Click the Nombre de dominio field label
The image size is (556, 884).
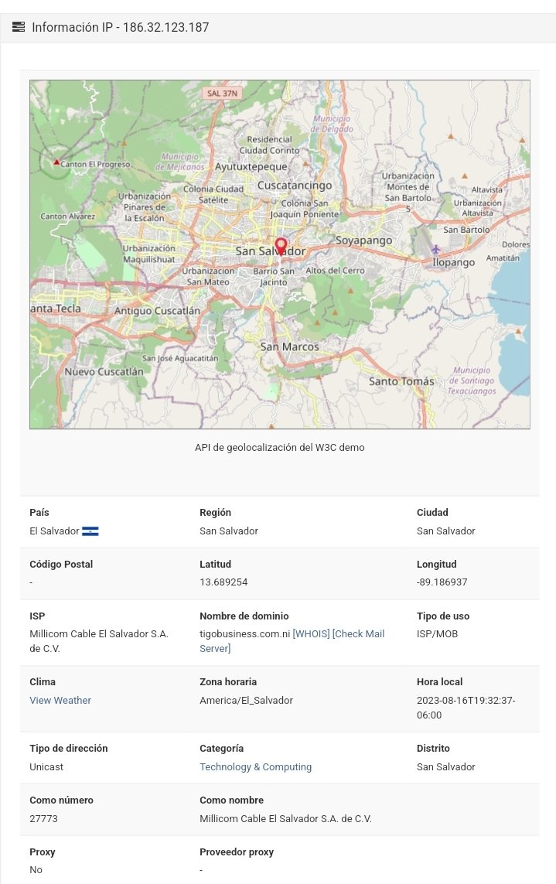pos(244,616)
